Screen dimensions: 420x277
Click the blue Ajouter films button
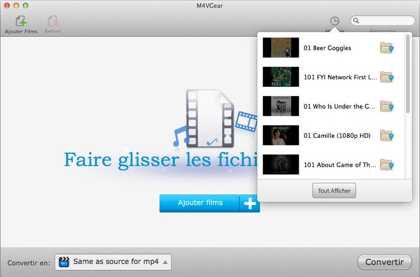tap(209, 203)
